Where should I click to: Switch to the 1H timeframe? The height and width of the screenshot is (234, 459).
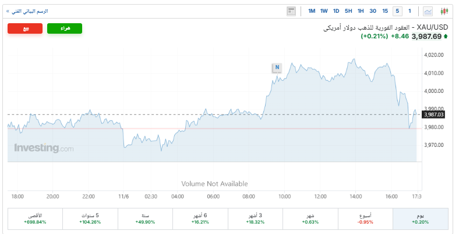pyautogui.click(x=361, y=11)
